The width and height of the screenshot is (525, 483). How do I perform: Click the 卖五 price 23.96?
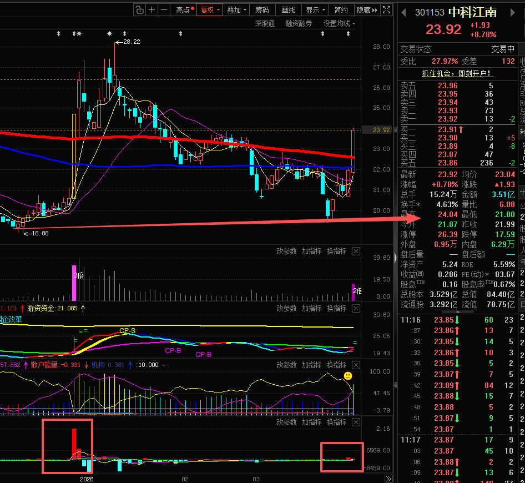tap(448, 85)
